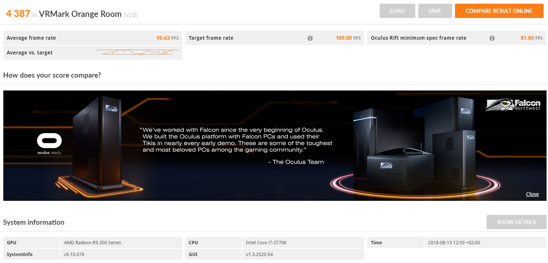The width and height of the screenshot is (548, 263).
Task: Click the 2018-08-13 12:59 time value
Action: [454, 242]
